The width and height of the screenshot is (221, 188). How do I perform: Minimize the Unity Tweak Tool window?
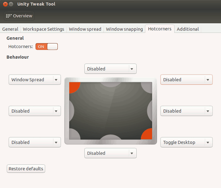[11, 4]
